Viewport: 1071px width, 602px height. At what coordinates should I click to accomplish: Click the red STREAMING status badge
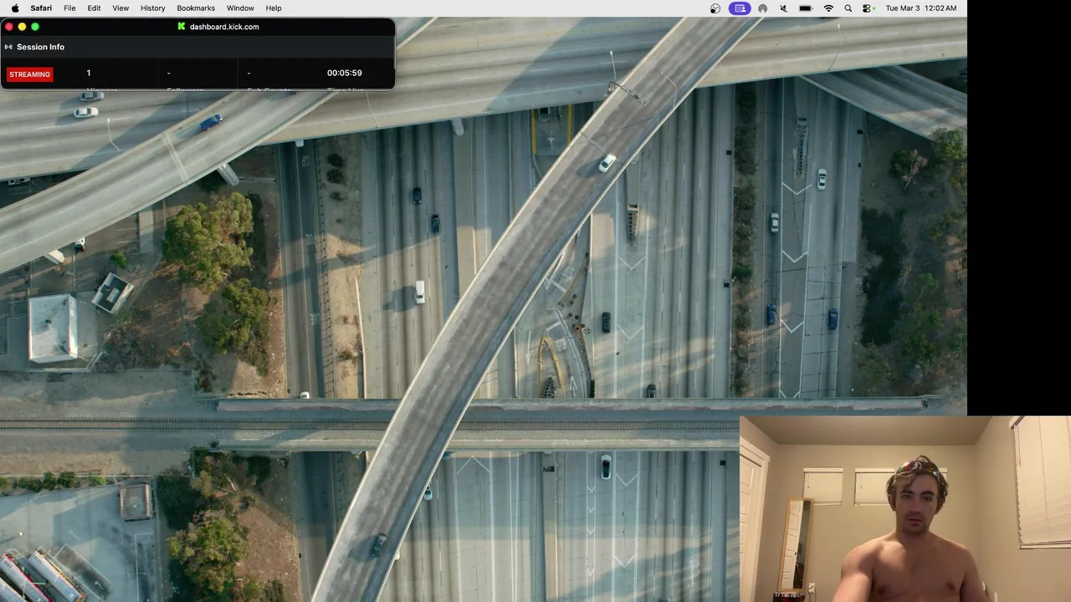tap(30, 74)
